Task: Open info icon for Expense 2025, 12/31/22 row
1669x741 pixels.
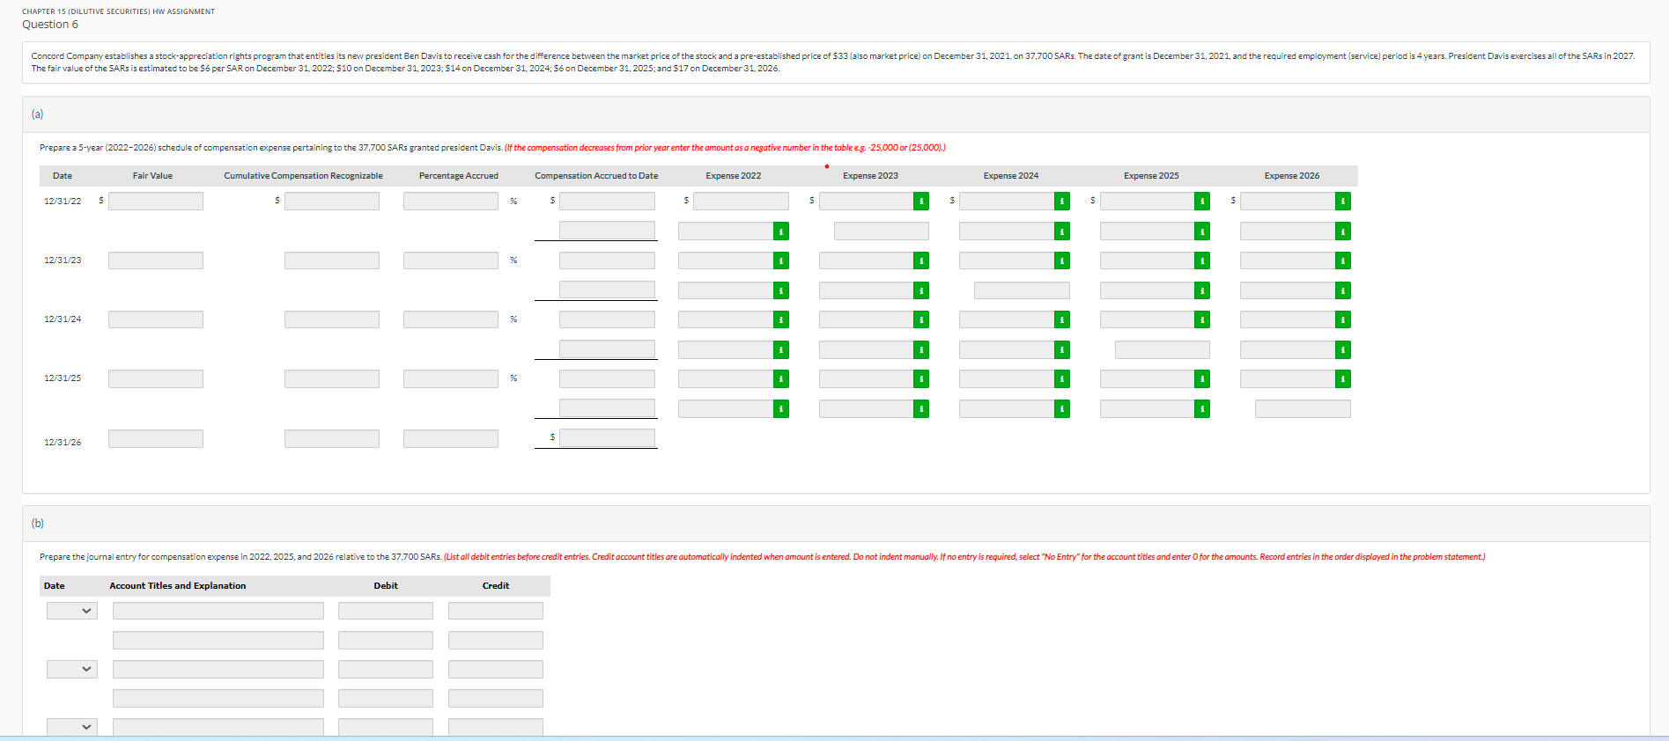Action: pos(1202,202)
